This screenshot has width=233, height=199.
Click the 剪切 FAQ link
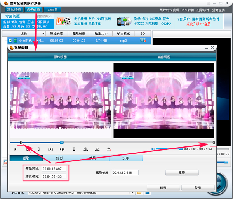(x=6, y=22)
